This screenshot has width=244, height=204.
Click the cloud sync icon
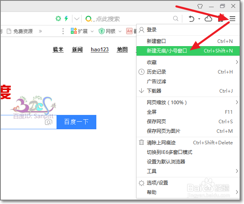click(x=208, y=19)
